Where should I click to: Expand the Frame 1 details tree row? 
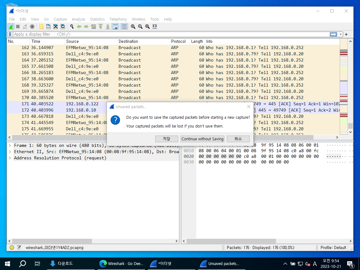[10, 145]
